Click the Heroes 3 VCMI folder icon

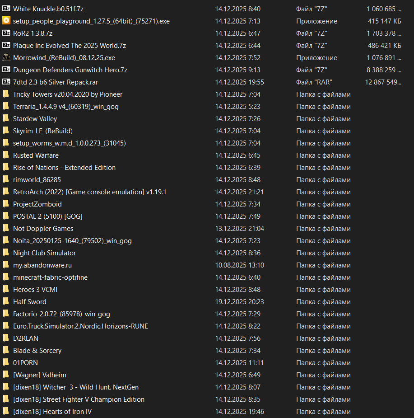[x=6, y=290]
